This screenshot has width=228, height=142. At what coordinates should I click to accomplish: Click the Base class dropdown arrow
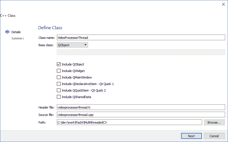[x=85, y=45]
